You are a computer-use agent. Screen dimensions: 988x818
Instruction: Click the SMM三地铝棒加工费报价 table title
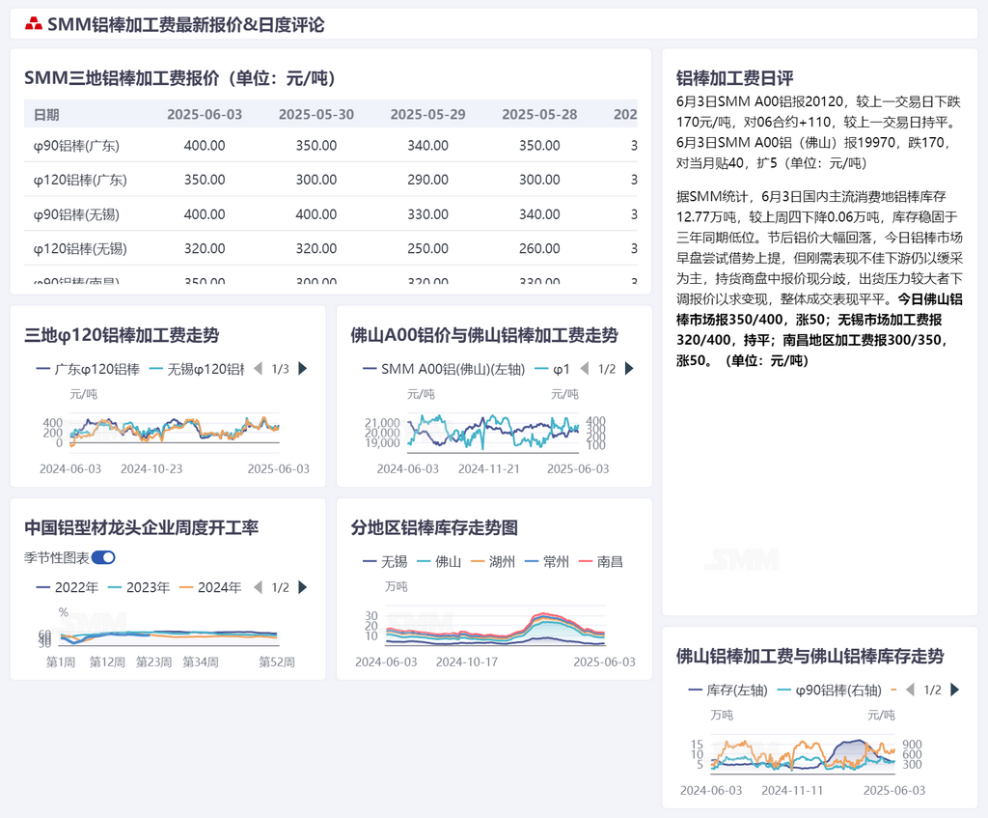coord(179,78)
